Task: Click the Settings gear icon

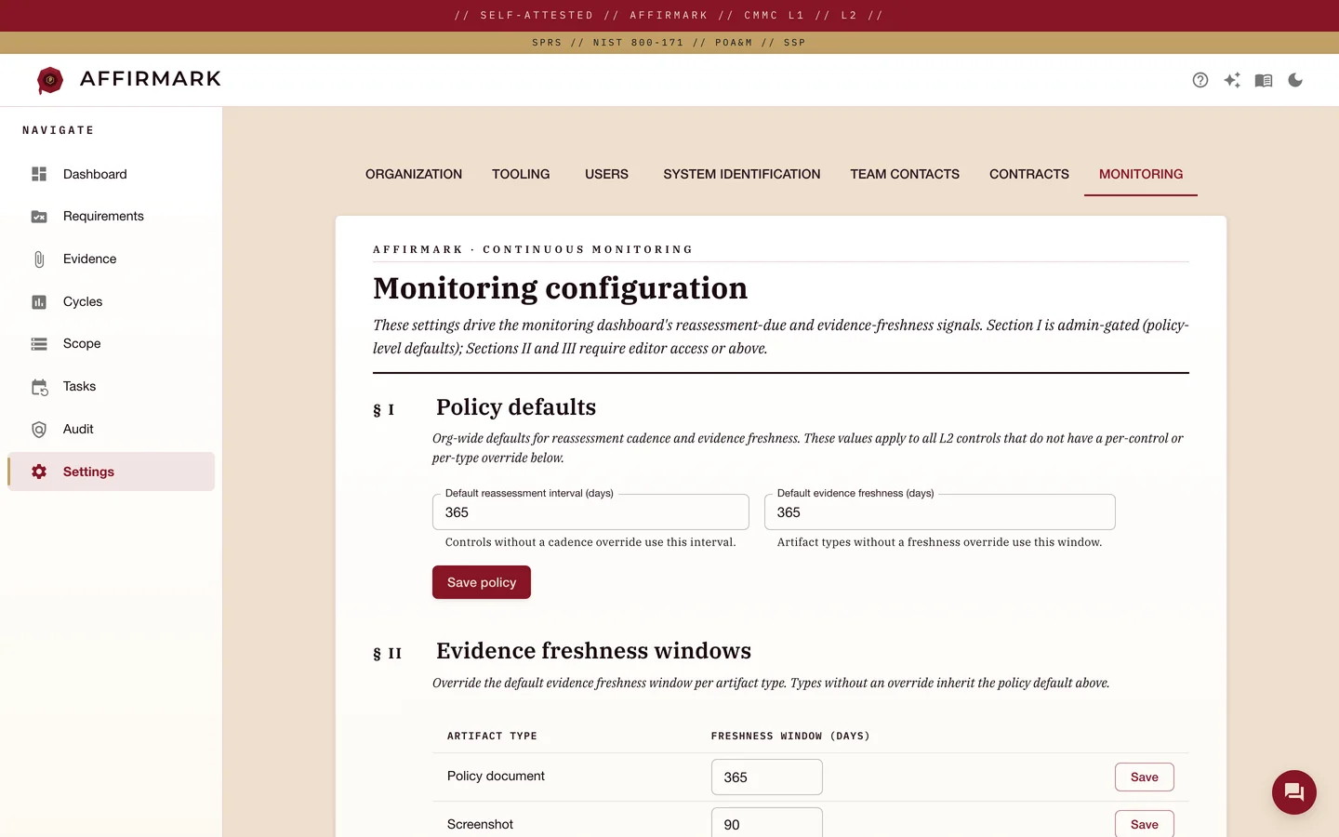Action: point(39,472)
